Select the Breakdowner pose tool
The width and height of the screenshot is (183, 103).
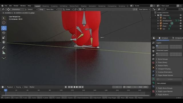pos(4,58)
